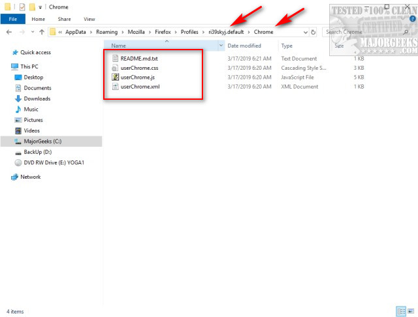
Task: Expand chevron after Firefox in address bar
Action: (176, 32)
